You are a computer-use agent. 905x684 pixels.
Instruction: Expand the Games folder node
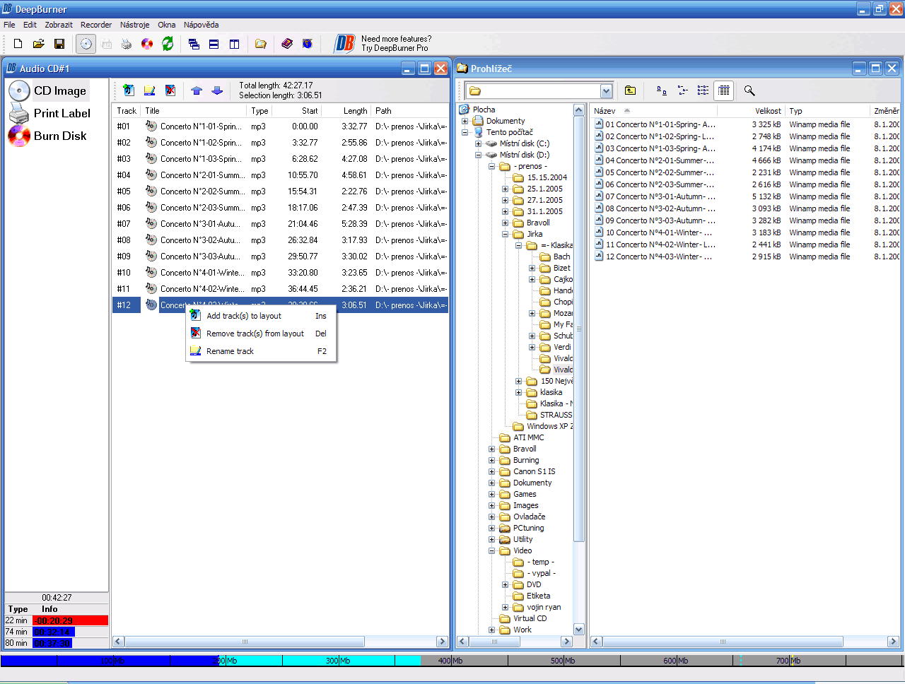[492, 494]
